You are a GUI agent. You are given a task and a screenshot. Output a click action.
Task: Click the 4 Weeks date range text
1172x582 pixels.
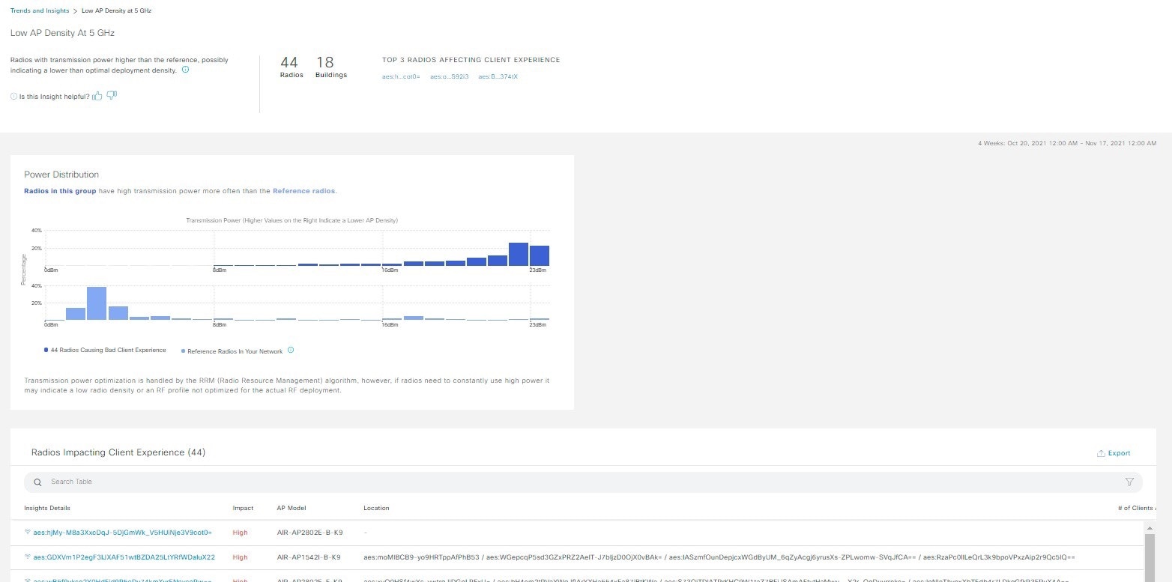coord(1067,143)
